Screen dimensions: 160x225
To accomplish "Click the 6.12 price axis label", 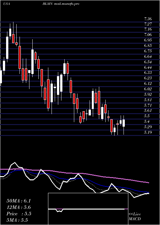I will pos(148,84).
